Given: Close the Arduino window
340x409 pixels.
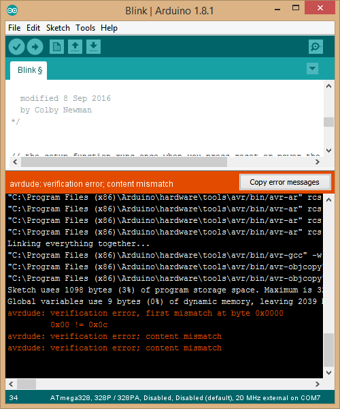Looking at the screenshot, I should point(320,7).
